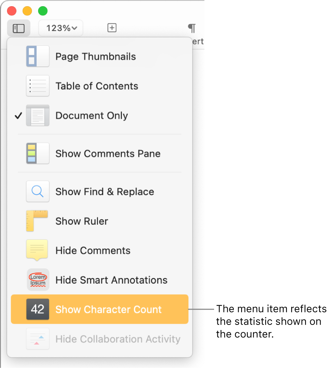
Task: Open the View options via sidebar toolbar icon
Action: pos(18,28)
